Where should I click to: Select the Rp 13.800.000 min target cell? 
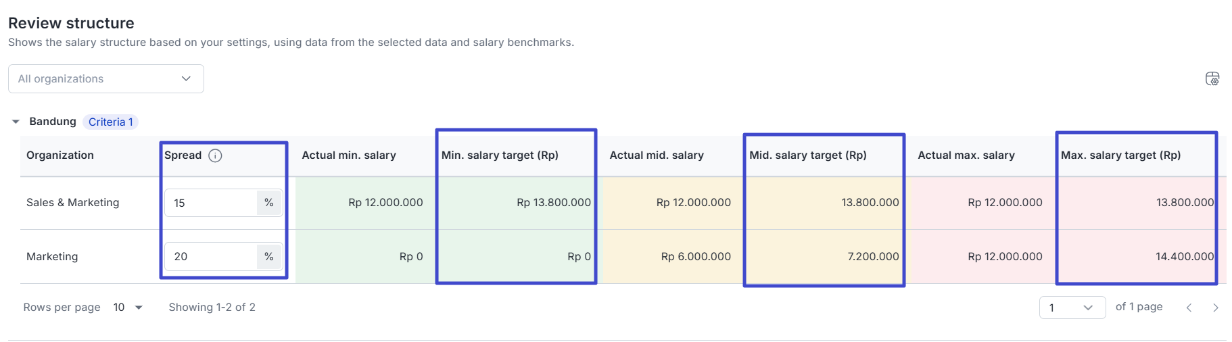click(553, 203)
